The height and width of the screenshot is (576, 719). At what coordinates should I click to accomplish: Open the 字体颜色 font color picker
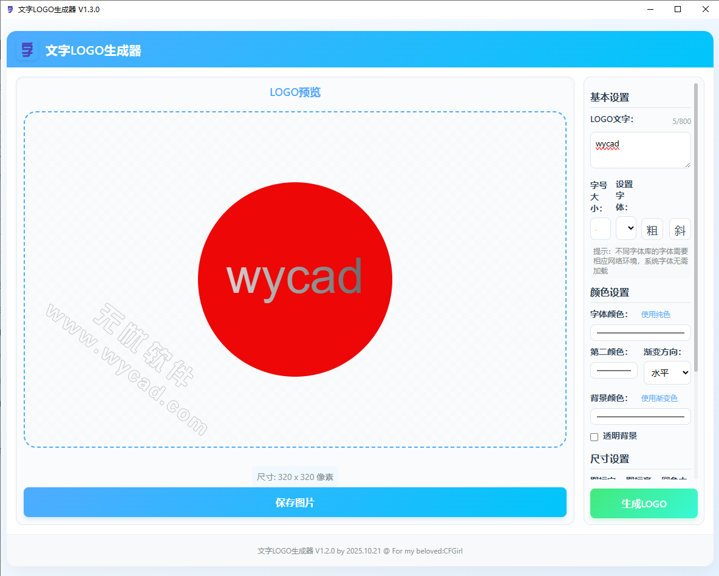[640, 332]
